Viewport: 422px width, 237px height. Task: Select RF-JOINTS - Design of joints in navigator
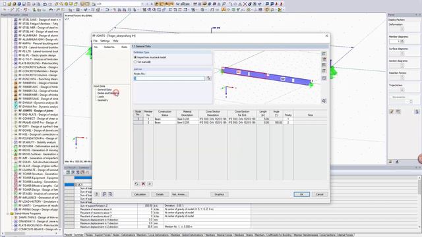36,111
